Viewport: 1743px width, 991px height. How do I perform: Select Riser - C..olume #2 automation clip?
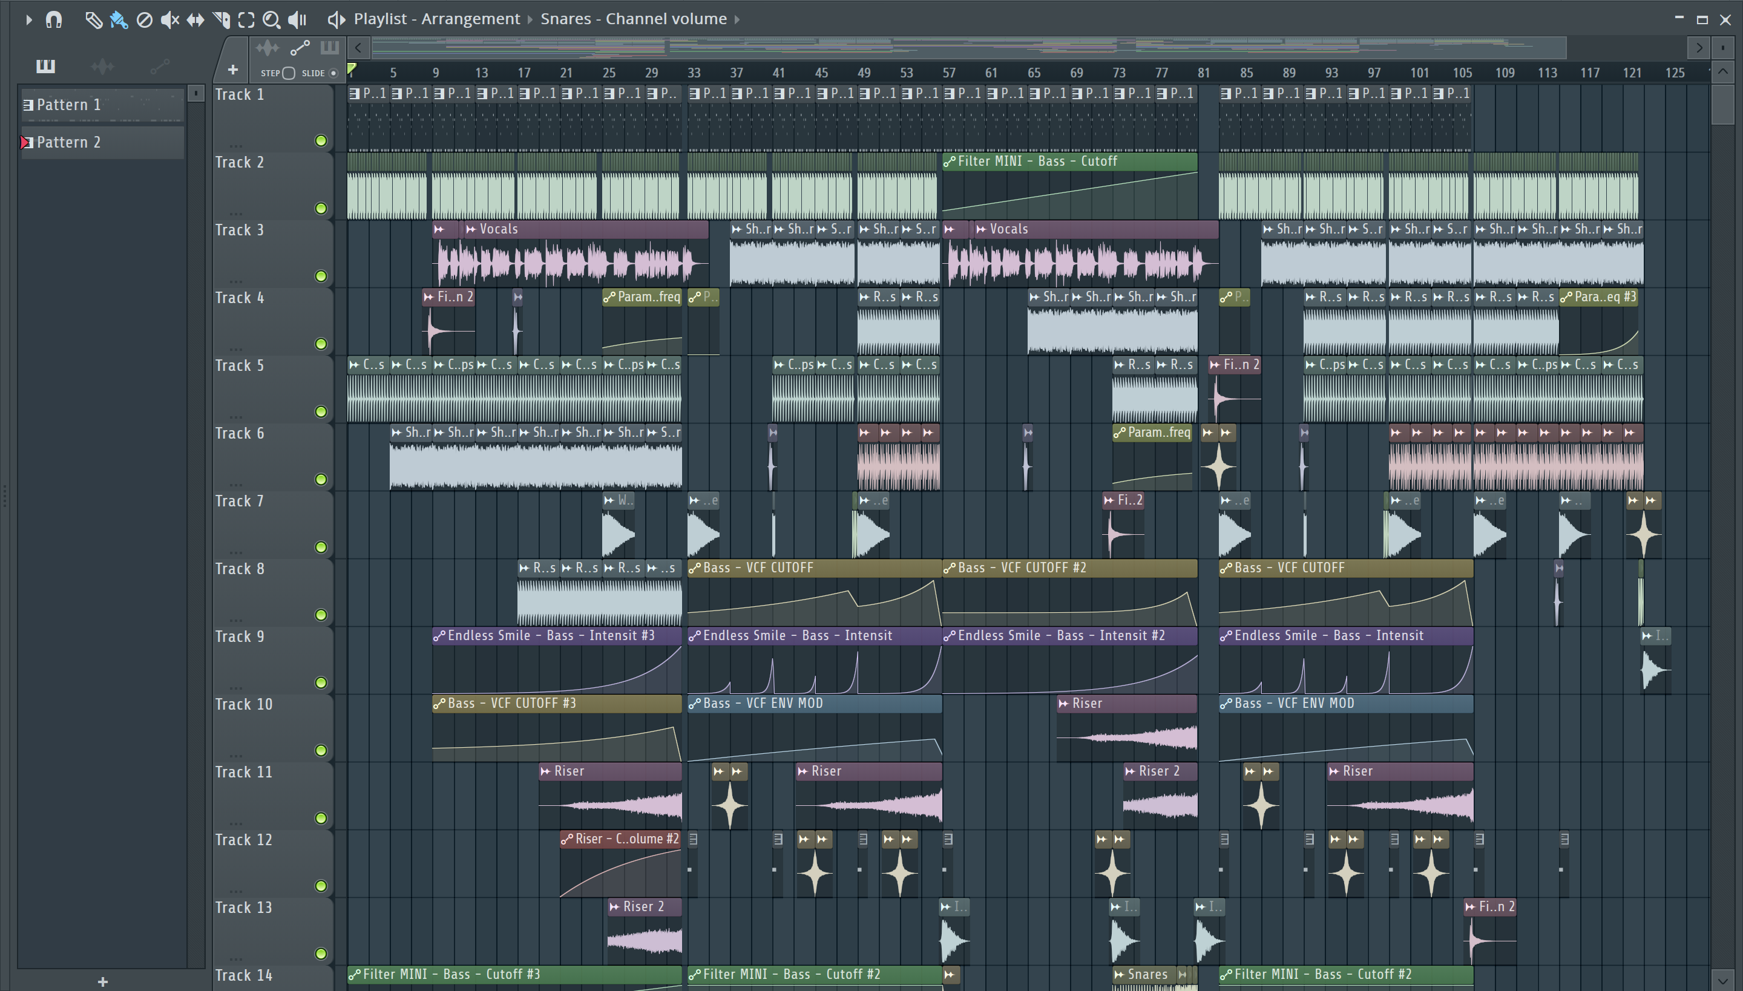(x=620, y=863)
